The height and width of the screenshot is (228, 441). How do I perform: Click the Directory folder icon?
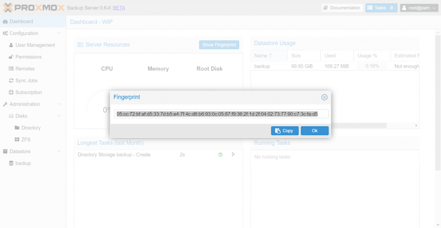point(17,128)
